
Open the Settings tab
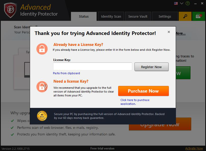[x=165, y=16]
